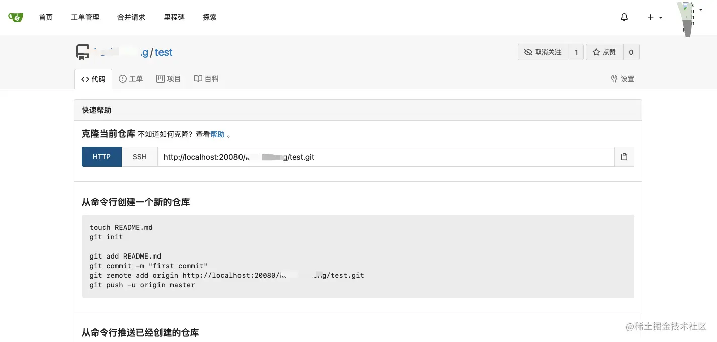The height and width of the screenshot is (342, 717).
Task: Click the watcher count 1
Action: pos(576,52)
